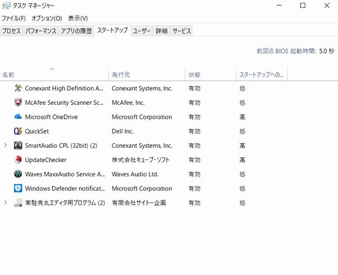Click the 常駐秀丸エディタ用プログラム icon
This screenshot has width=338, height=275.
[18, 203]
